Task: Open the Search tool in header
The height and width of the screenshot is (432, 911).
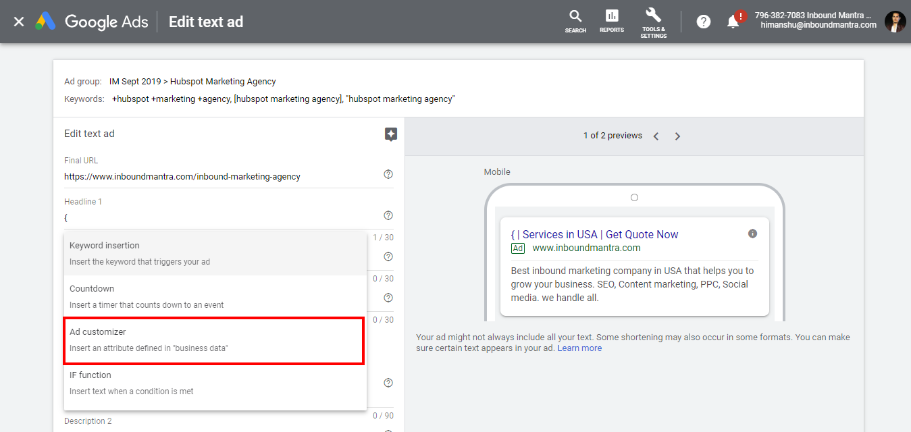Action: pyautogui.click(x=575, y=22)
